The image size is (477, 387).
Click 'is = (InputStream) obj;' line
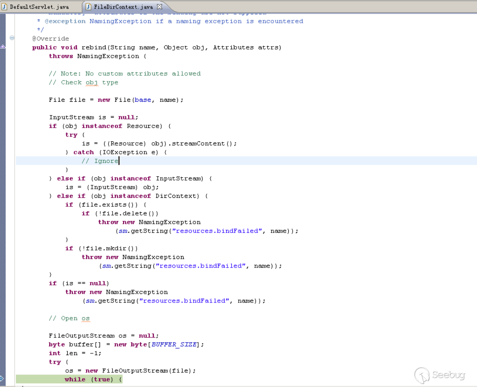coord(112,187)
